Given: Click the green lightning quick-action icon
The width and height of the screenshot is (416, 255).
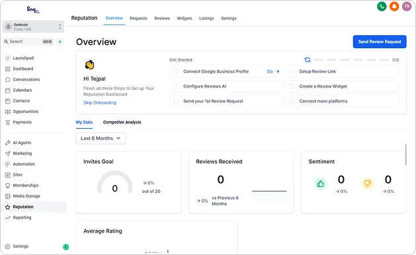Looking at the screenshot, I should (x=60, y=42).
